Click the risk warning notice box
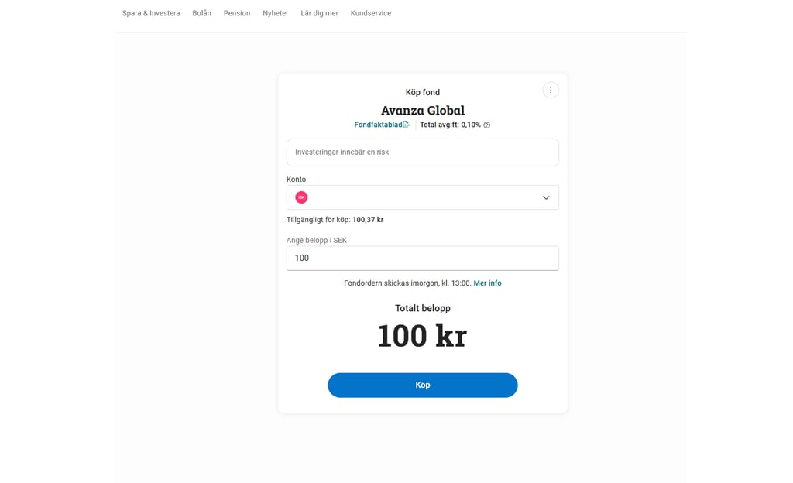This screenshot has height=483, width=793. point(422,152)
